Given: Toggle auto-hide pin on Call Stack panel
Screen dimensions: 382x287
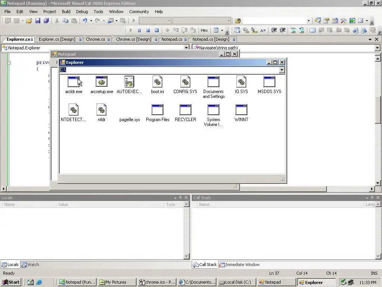Looking at the screenshot, I should click(x=372, y=197).
